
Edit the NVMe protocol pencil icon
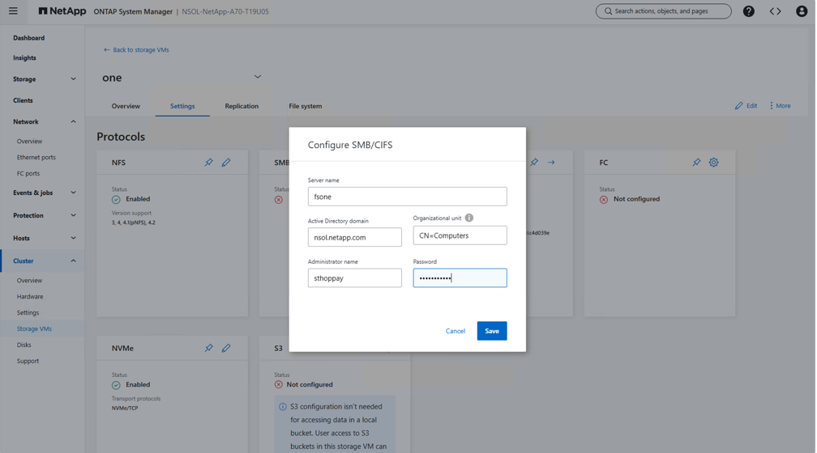click(x=226, y=348)
